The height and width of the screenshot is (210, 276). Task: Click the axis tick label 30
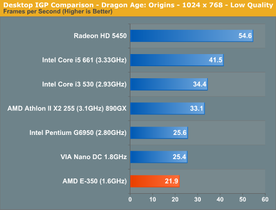(x=198, y=199)
